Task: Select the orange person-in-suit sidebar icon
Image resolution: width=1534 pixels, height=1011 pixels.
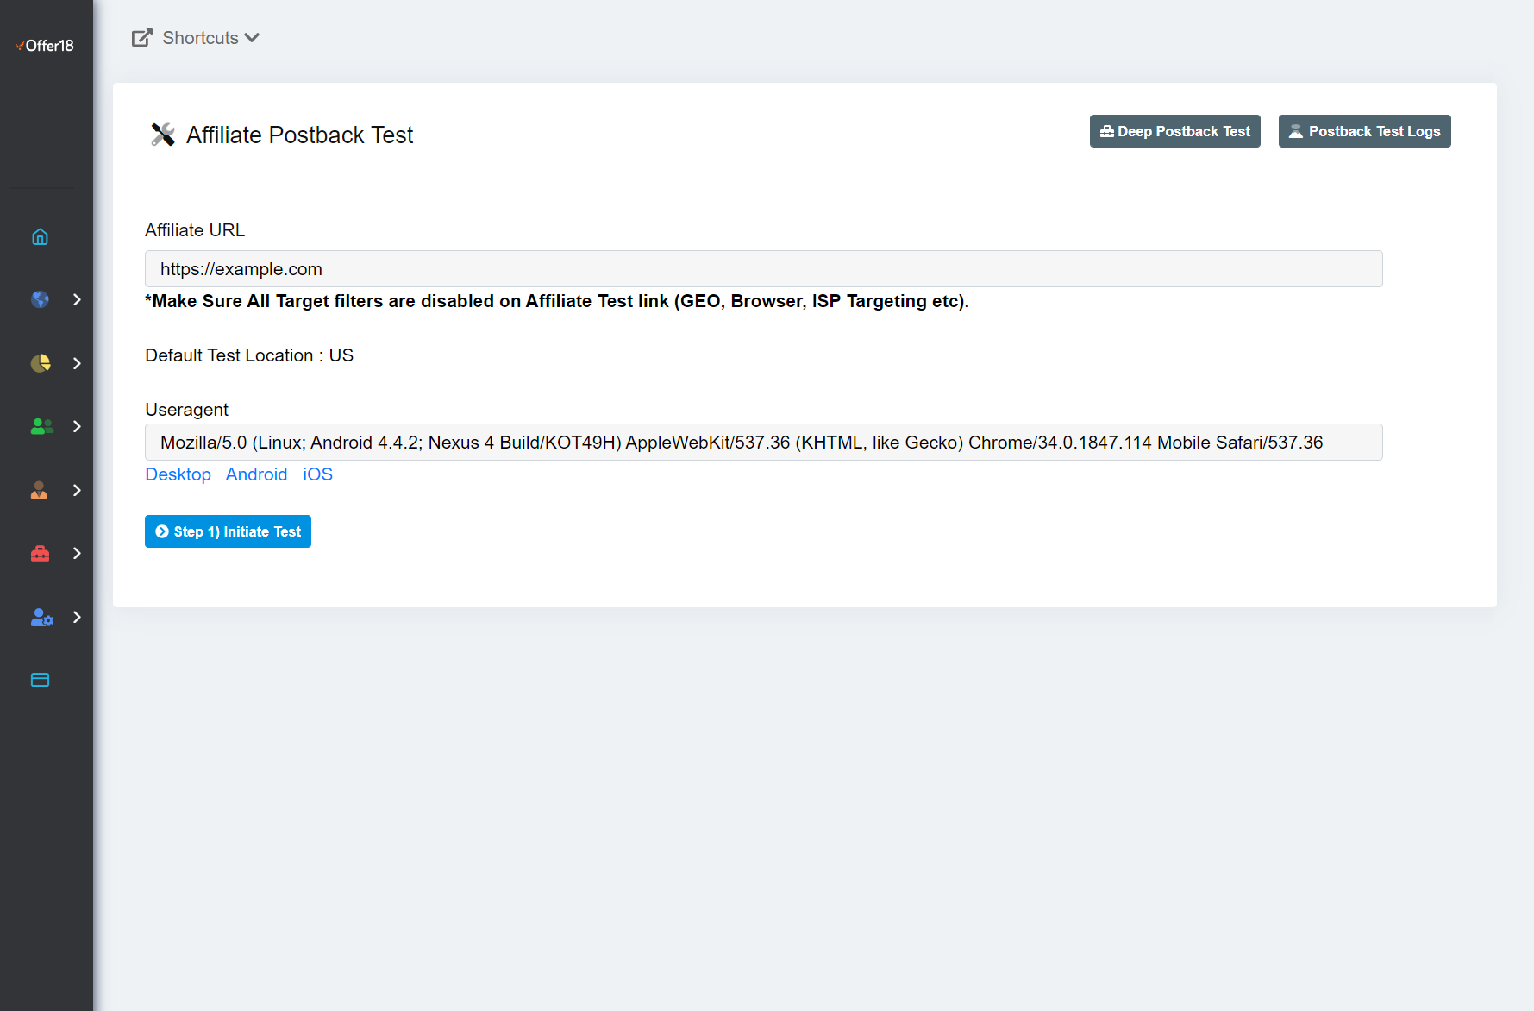Action: click(x=40, y=490)
